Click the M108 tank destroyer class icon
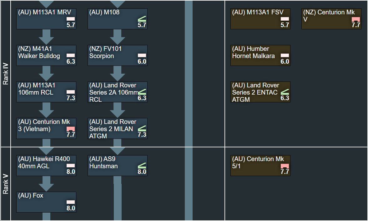Image resolution: width=368 pixels, height=221 pixels. pyautogui.click(x=142, y=19)
